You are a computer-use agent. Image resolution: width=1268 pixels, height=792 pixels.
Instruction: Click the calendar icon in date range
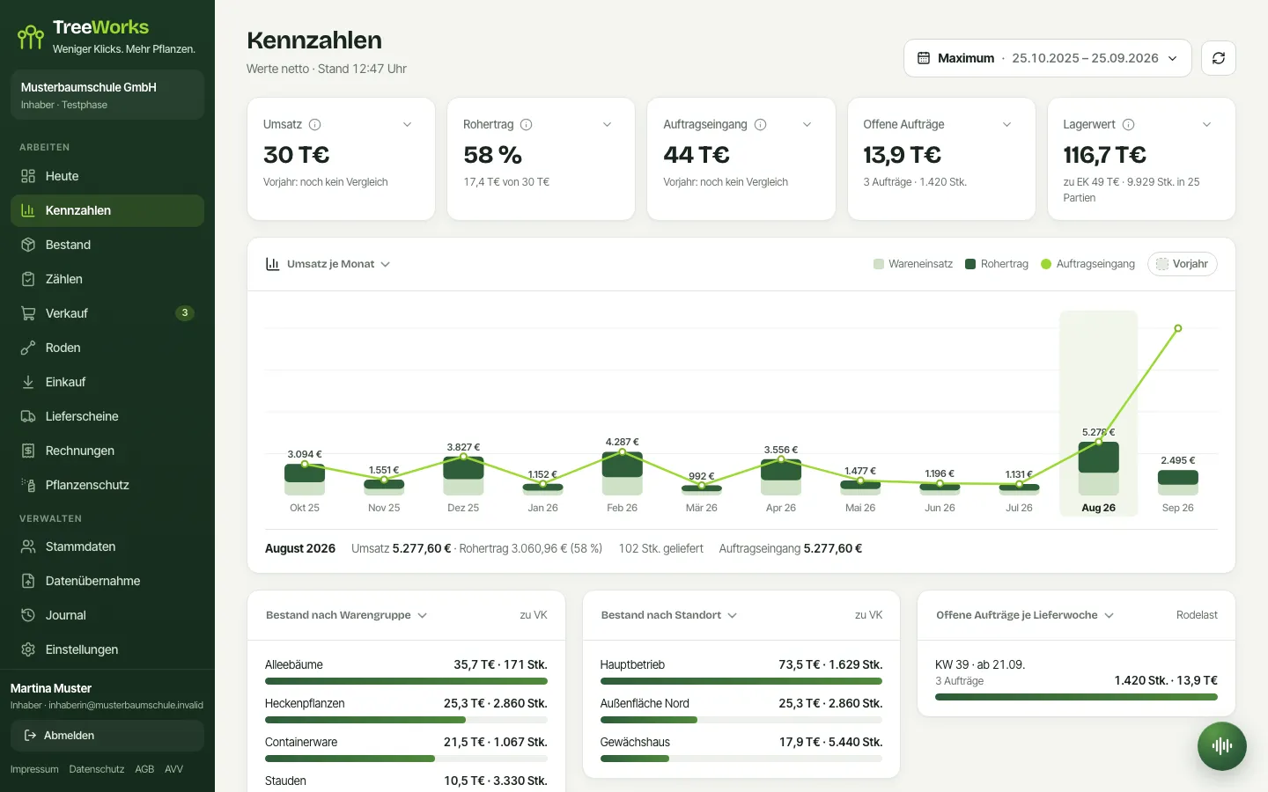[924, 58]
